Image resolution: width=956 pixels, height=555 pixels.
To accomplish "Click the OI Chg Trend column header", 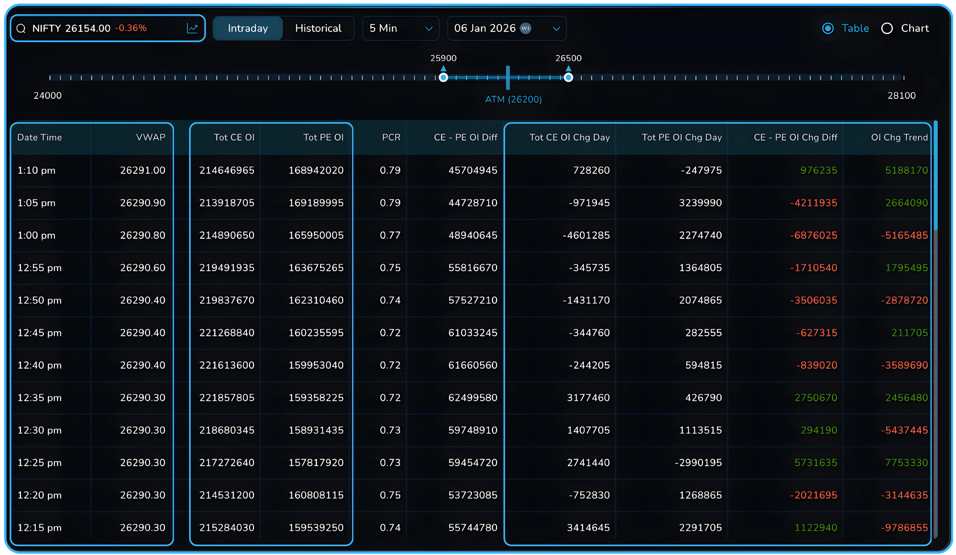I will coord(899,137).
